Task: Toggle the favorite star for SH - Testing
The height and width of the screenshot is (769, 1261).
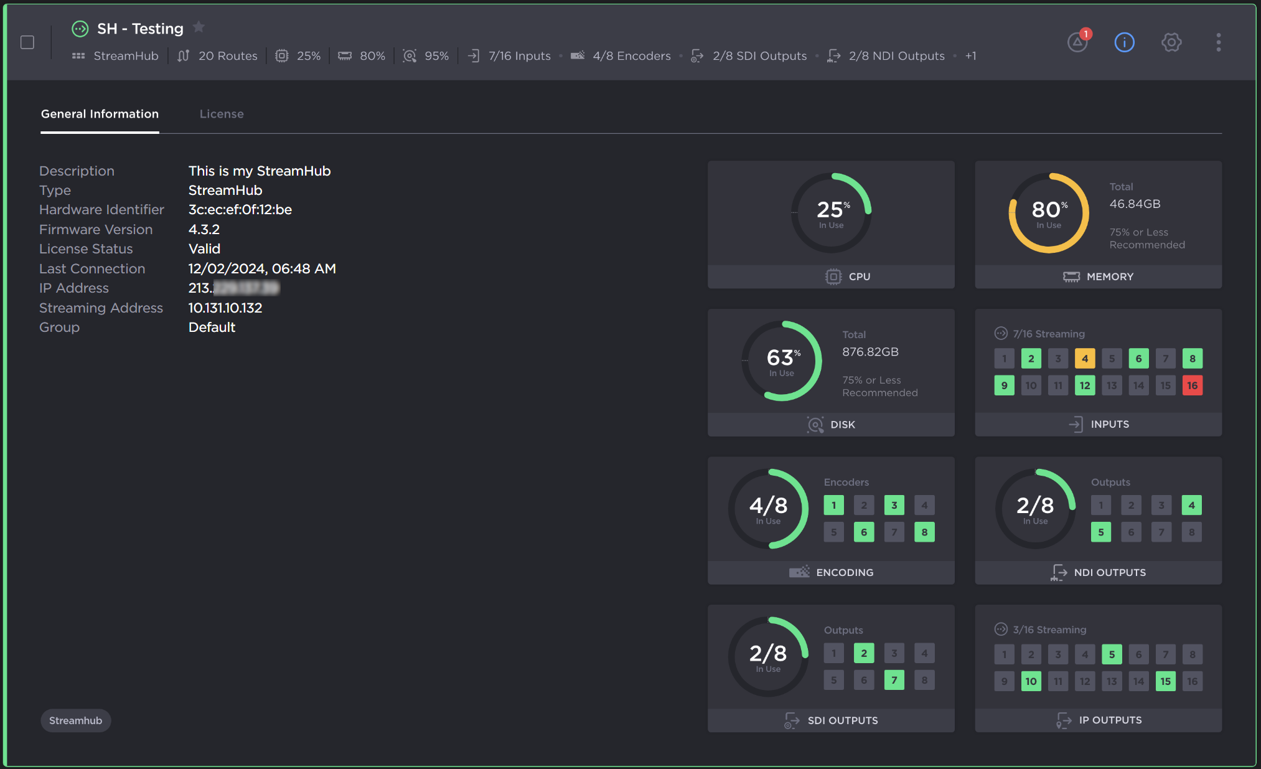Action: click(199, 27)
